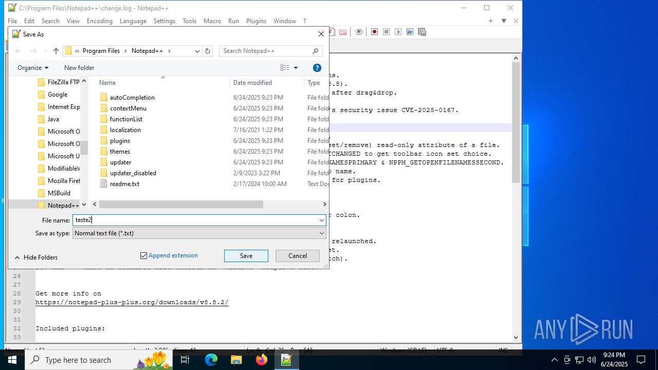Open the Plugins menu
Viewport: 658px width, 370px height.
point(256,21)
